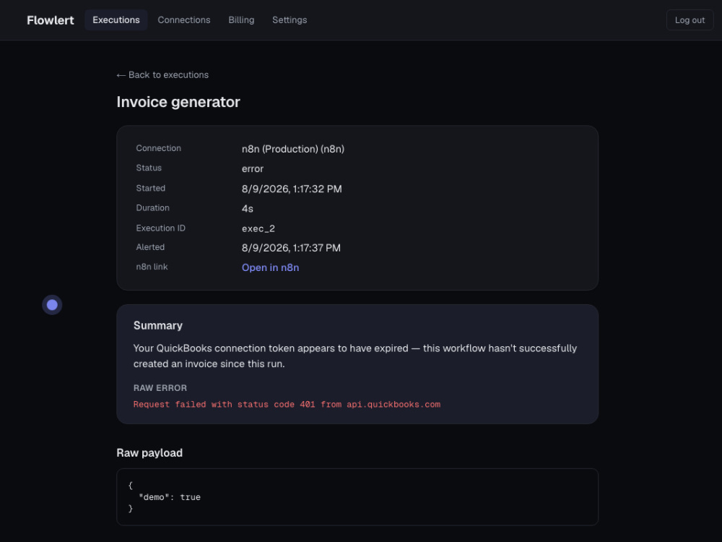This screenshot has height=542, width=722.
Task: Click the Raw payload heading
Action: point(149,452)
